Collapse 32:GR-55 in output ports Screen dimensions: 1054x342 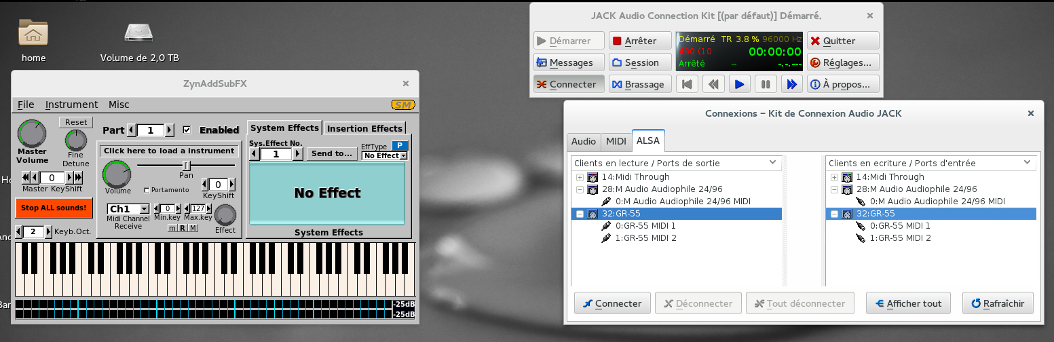tap(580, 214)
